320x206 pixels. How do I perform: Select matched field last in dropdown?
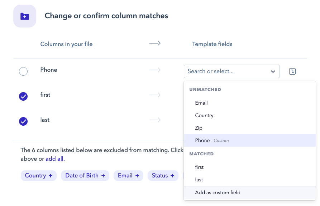click(x=199, y=180)
